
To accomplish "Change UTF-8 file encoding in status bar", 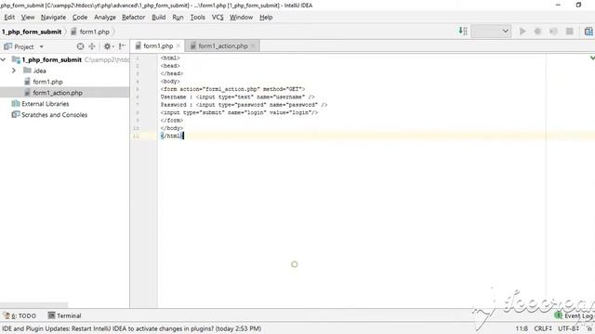I will [x=568, y=328].
